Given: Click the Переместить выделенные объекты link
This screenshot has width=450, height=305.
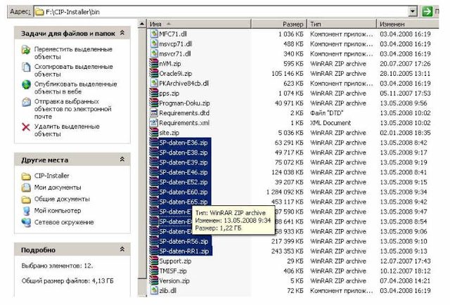Looking at the screenshot, I should [73, 53].
